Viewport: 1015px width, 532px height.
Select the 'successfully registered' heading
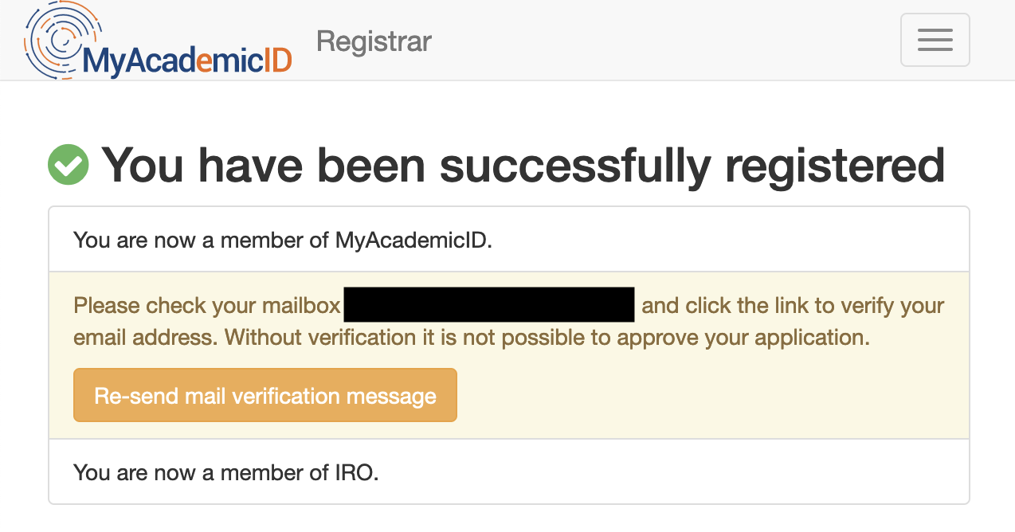pos(523,165)
